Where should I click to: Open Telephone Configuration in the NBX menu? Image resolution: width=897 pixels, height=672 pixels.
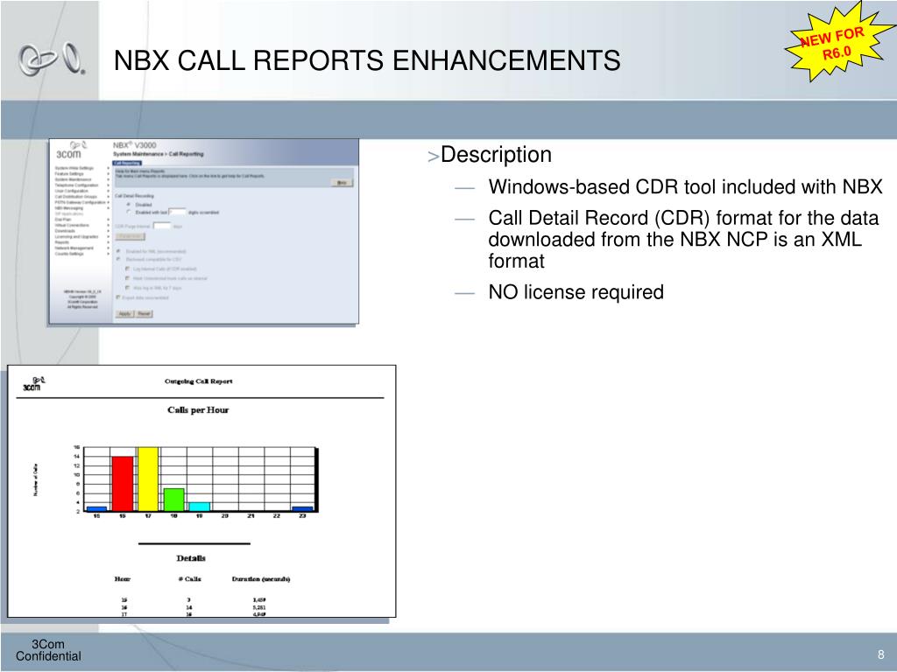coord(77,185)
